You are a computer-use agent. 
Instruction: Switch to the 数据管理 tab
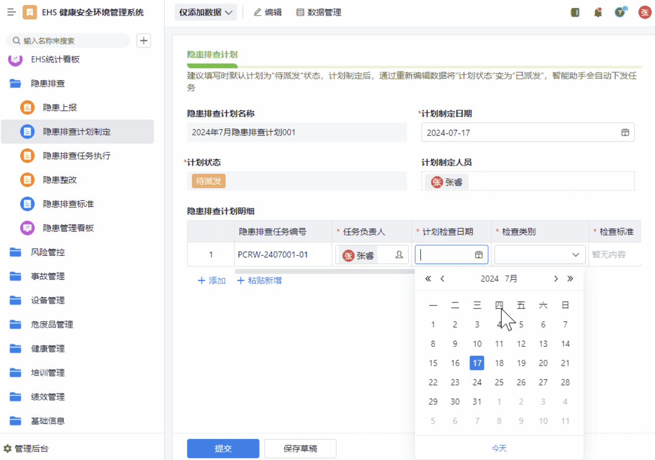point(319,13)
